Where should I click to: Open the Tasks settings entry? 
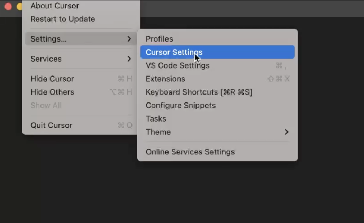[x=156, y=118]
